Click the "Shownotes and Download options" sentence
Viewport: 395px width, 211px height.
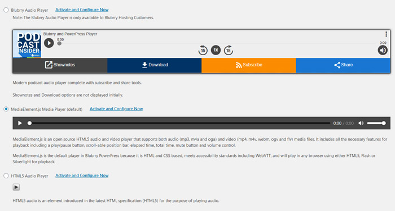pos(68,95)
